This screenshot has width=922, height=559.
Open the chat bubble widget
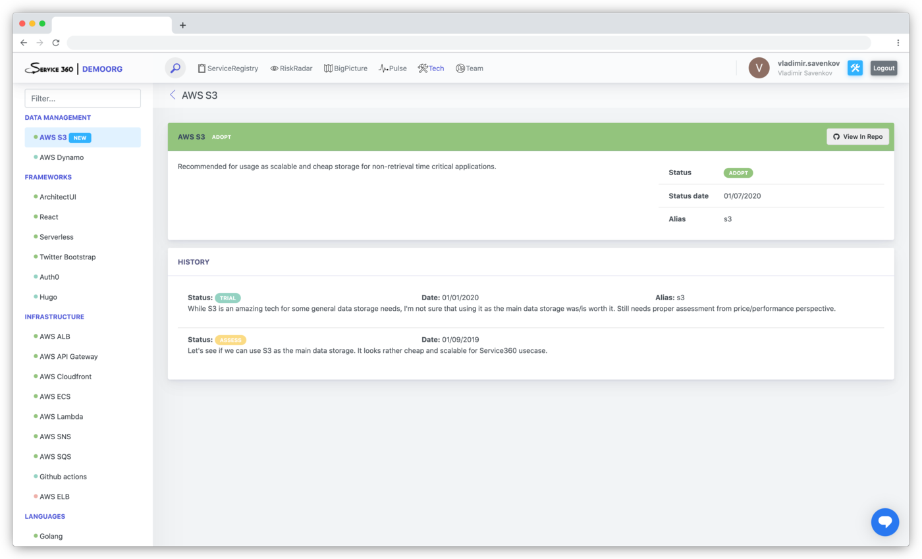[885, 522]
